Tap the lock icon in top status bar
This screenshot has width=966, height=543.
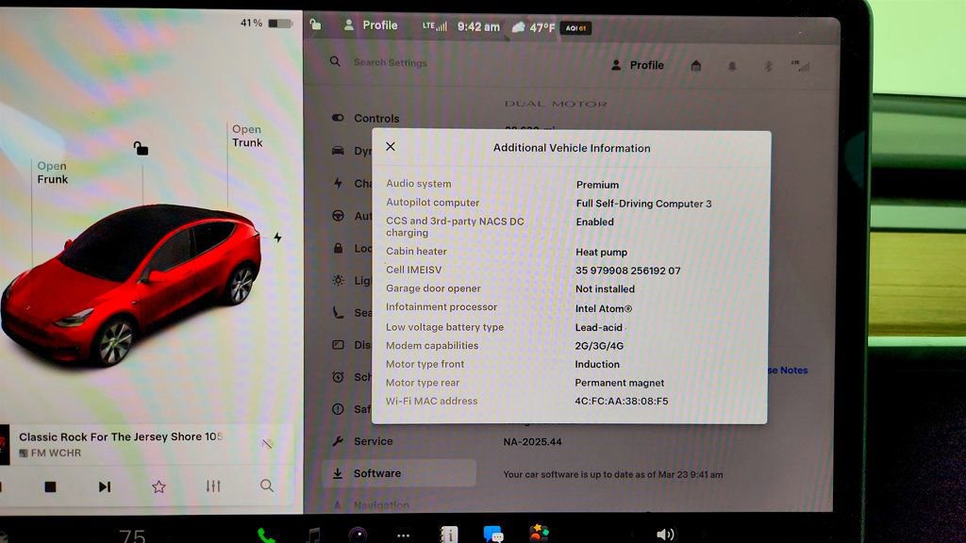315,25
